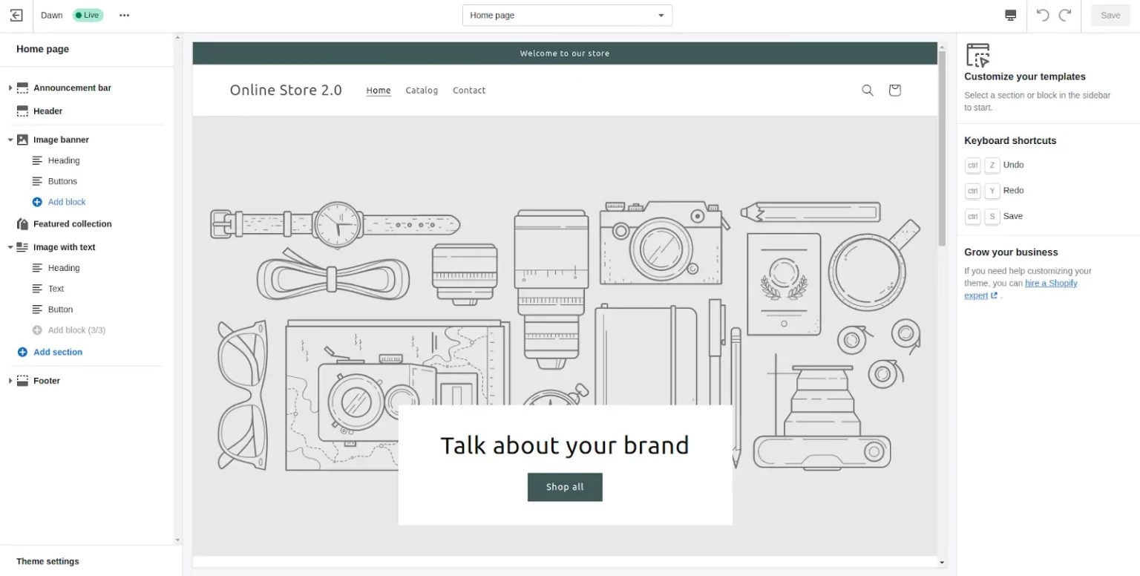The width and height of the screenshot is (1140, 576).
Task: Select the Featured collection section
Action: (x=72, y=223)
